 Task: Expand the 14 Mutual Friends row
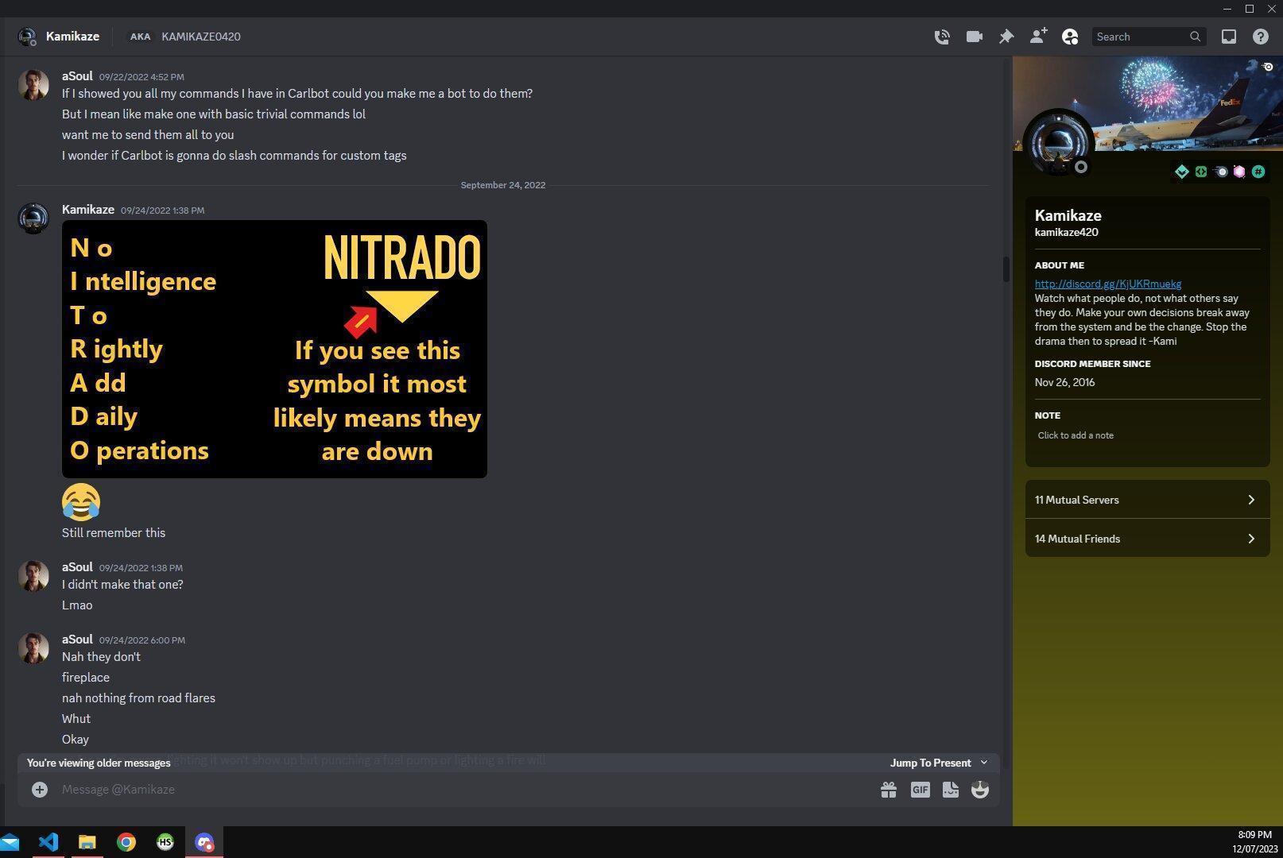[1147, 539]
